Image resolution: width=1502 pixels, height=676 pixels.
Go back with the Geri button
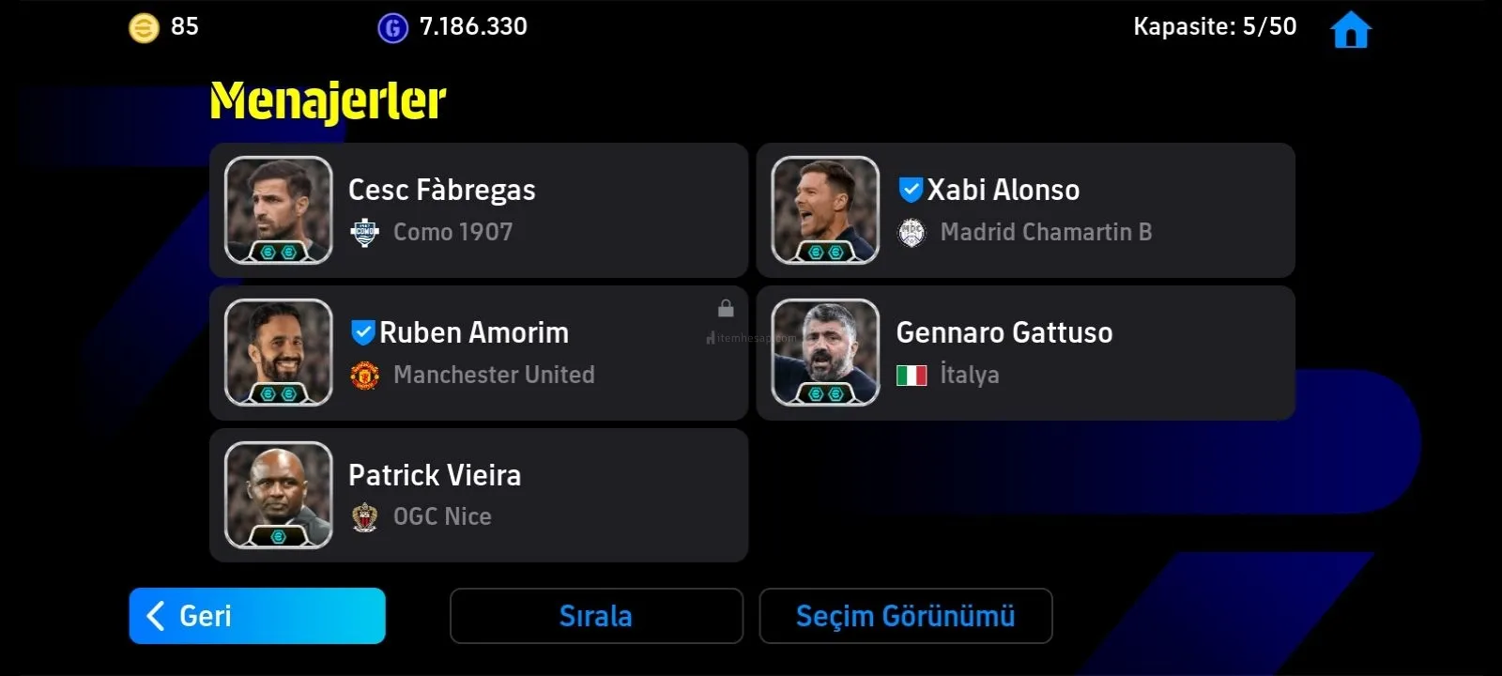[257, 616]
